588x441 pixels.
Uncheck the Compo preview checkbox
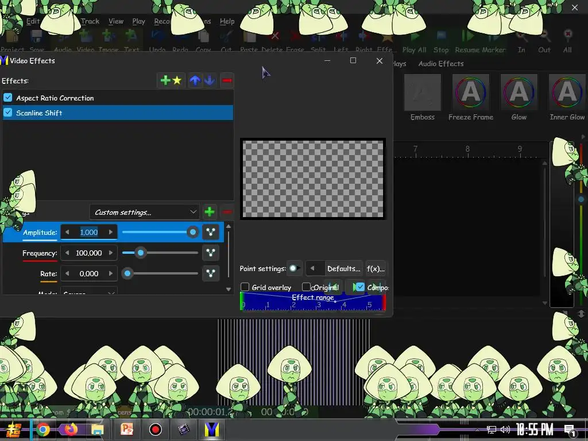click(x=360, y=287)
